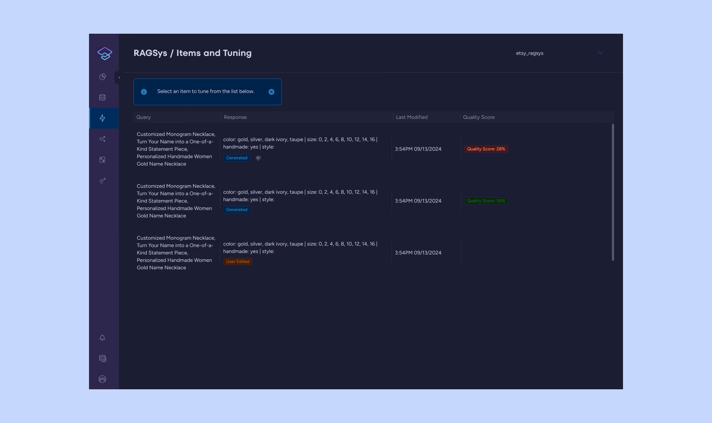This screenshot has width=712, height=423.
Task: Click the response text in the 58% score row
Action: 300,196
